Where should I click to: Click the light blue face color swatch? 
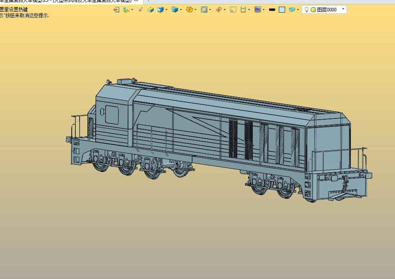tap(282, 10)
